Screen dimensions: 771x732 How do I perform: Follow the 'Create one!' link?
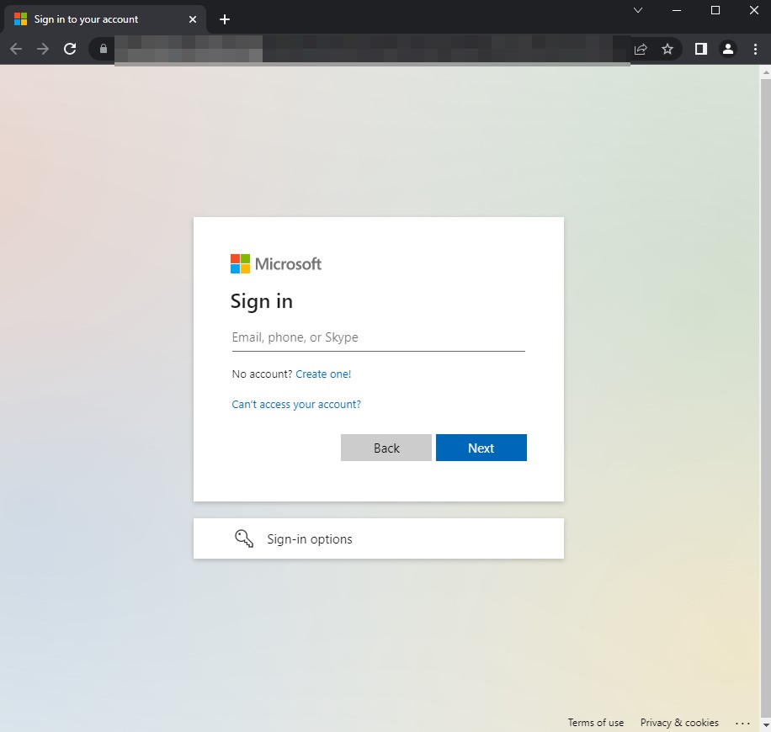click(x=323, y=374)
